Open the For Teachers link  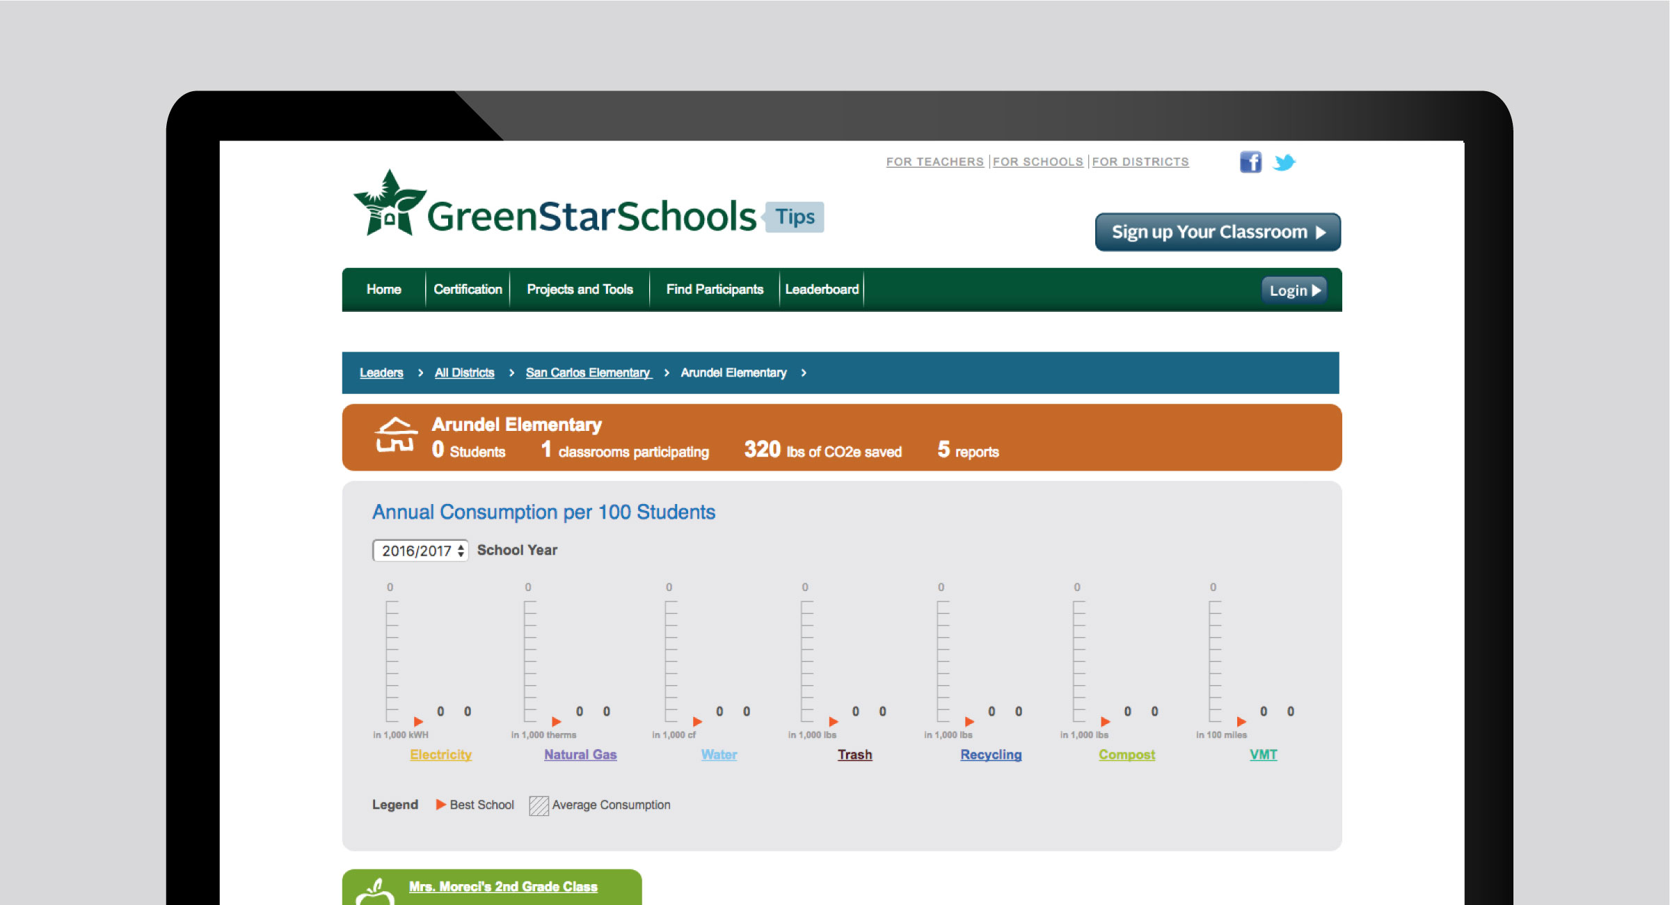click(x=935, y=162)
